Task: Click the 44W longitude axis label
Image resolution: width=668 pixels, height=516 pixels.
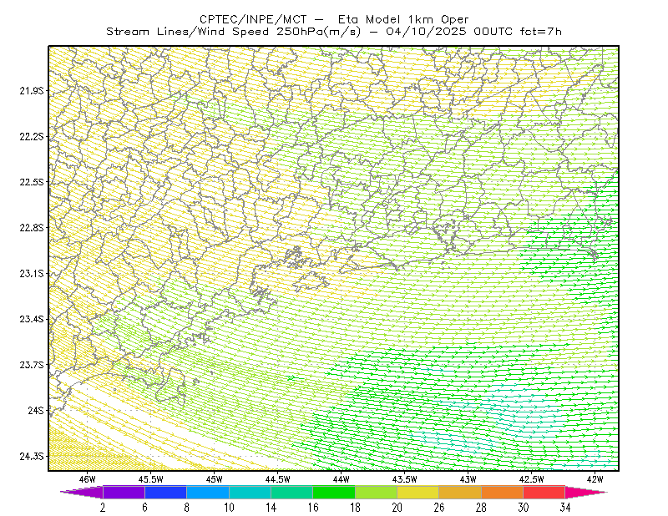Action: (342, 479)
